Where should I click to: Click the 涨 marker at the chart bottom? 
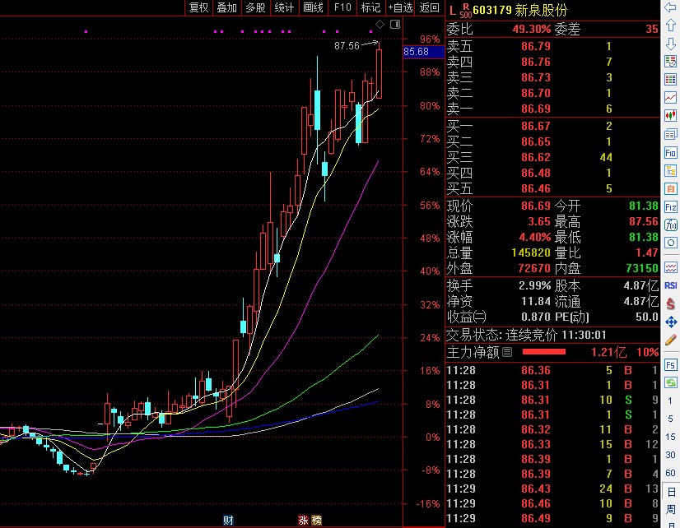[x=303, y=521]
